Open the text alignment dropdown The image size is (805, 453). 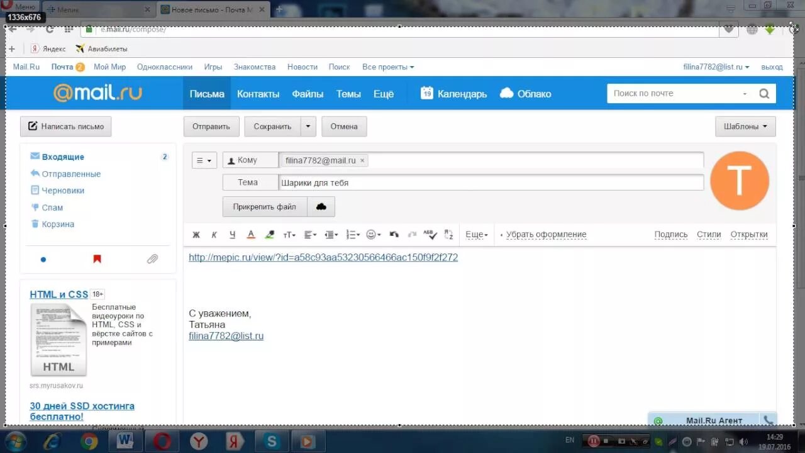click(310, 235)
